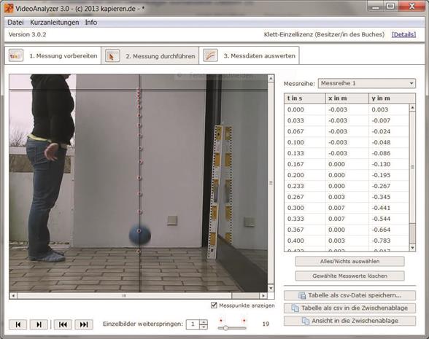Image resolution: width=429 pixels, height=339 pixels.
Task: Click the 'x in m' column header
Action: pos(347,98)
